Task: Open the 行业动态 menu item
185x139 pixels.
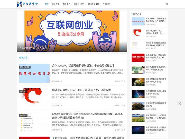Action: pos(106,4)
